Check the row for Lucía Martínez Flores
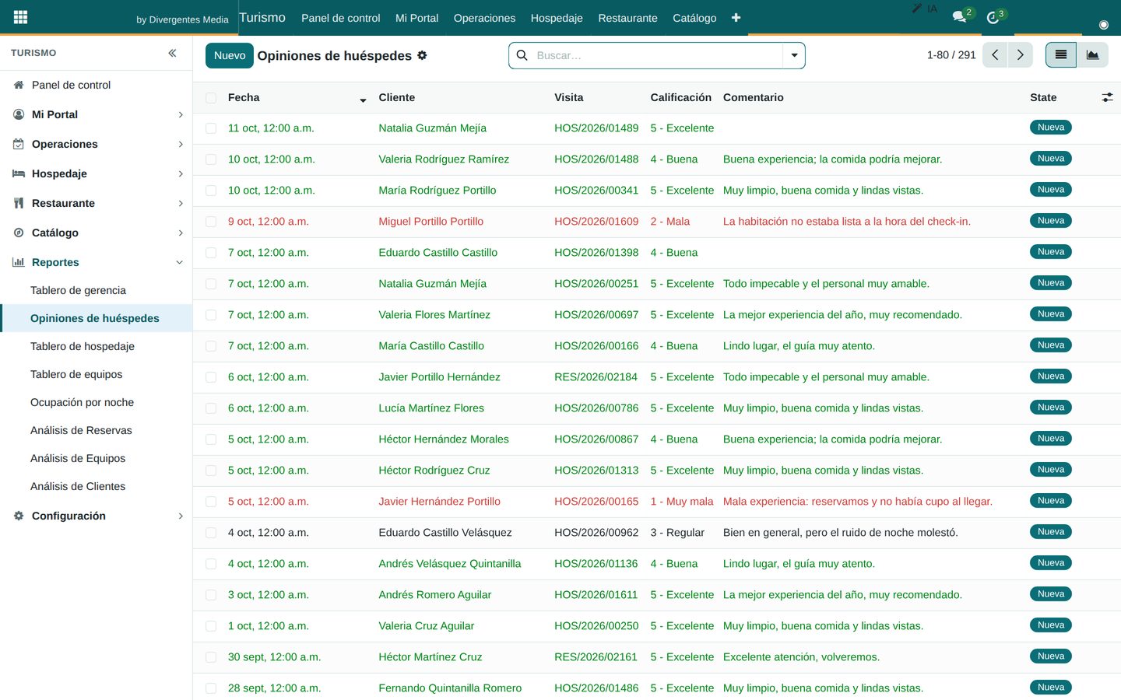The image size is (1121, 700). tap(211, 408)
